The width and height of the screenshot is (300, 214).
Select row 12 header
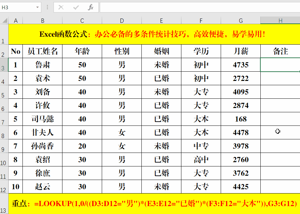pos(4,187)
